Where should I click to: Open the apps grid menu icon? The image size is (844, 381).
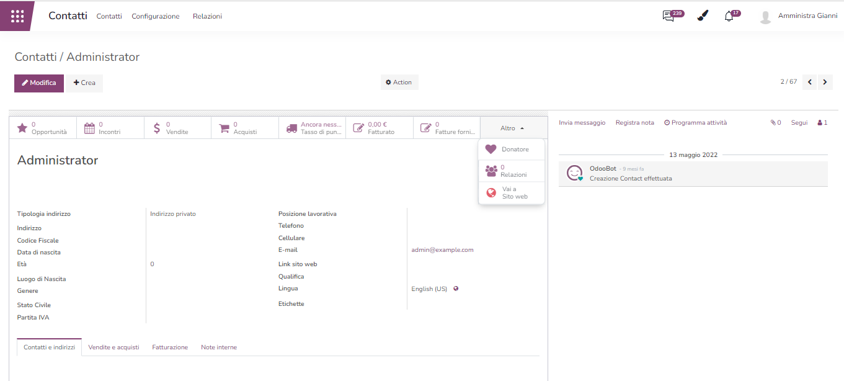pyautogui.click(x=17, y=16)
